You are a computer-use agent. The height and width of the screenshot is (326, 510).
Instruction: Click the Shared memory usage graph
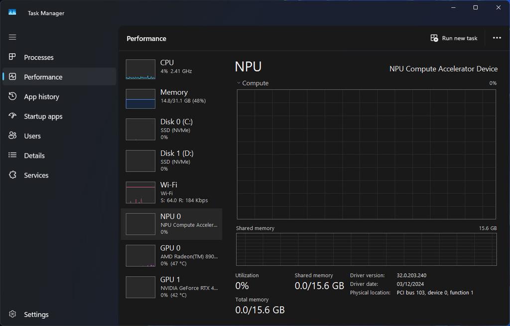click(x=366, y=249)
